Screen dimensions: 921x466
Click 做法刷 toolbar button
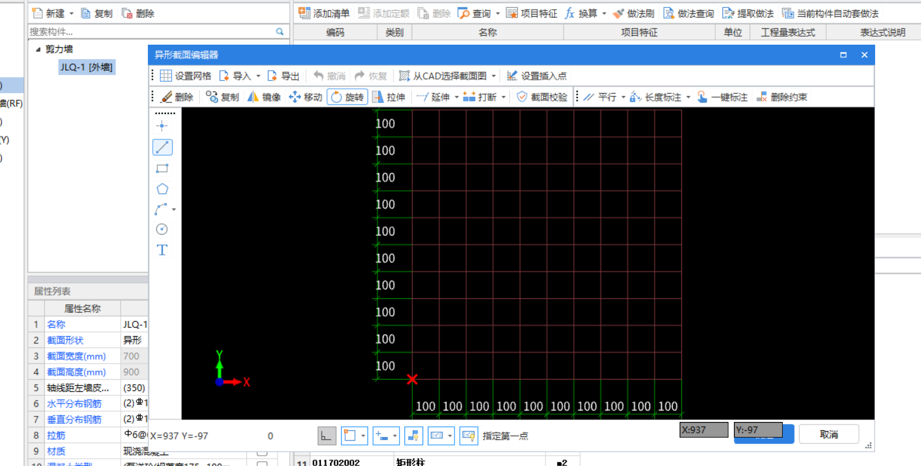coord(633,13)
